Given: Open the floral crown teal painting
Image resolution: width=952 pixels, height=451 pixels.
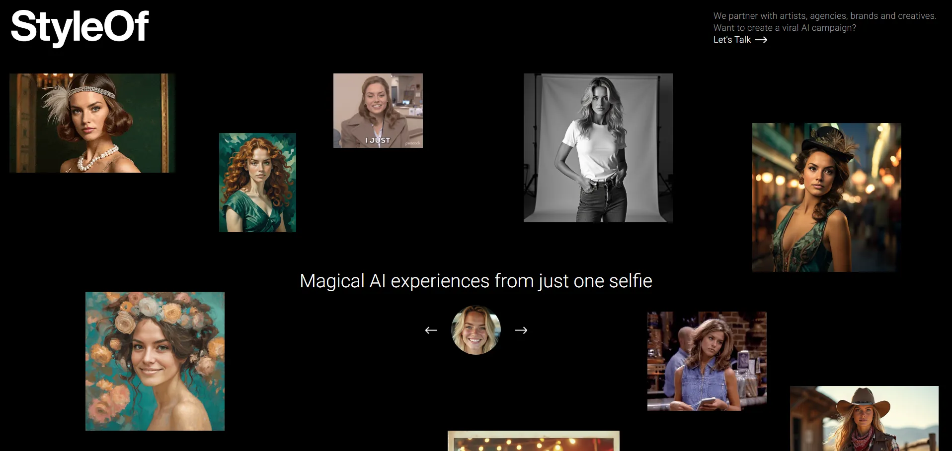Looking at the screenshot, I should point(155,361).
